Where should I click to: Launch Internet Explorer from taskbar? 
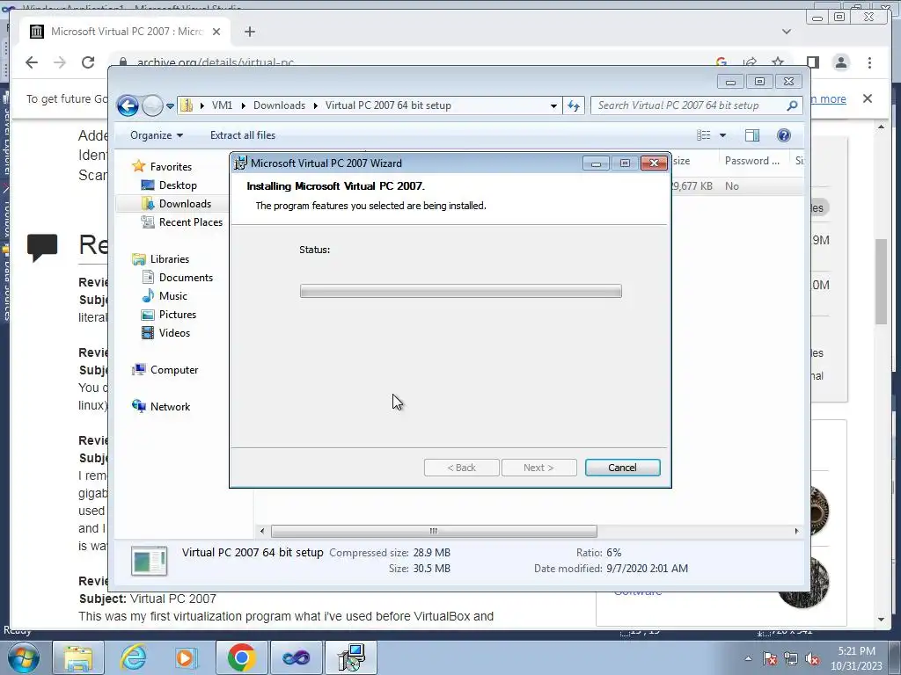coord(134,657)
